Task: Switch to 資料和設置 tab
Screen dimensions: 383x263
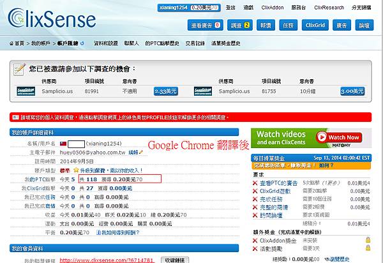Action: coord(106,43)
